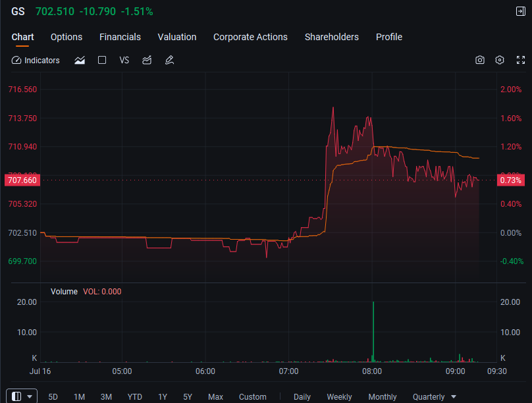Switch to the Quarterly interval
The height and width of the screenshot is (403, 532).
[429, 397]
